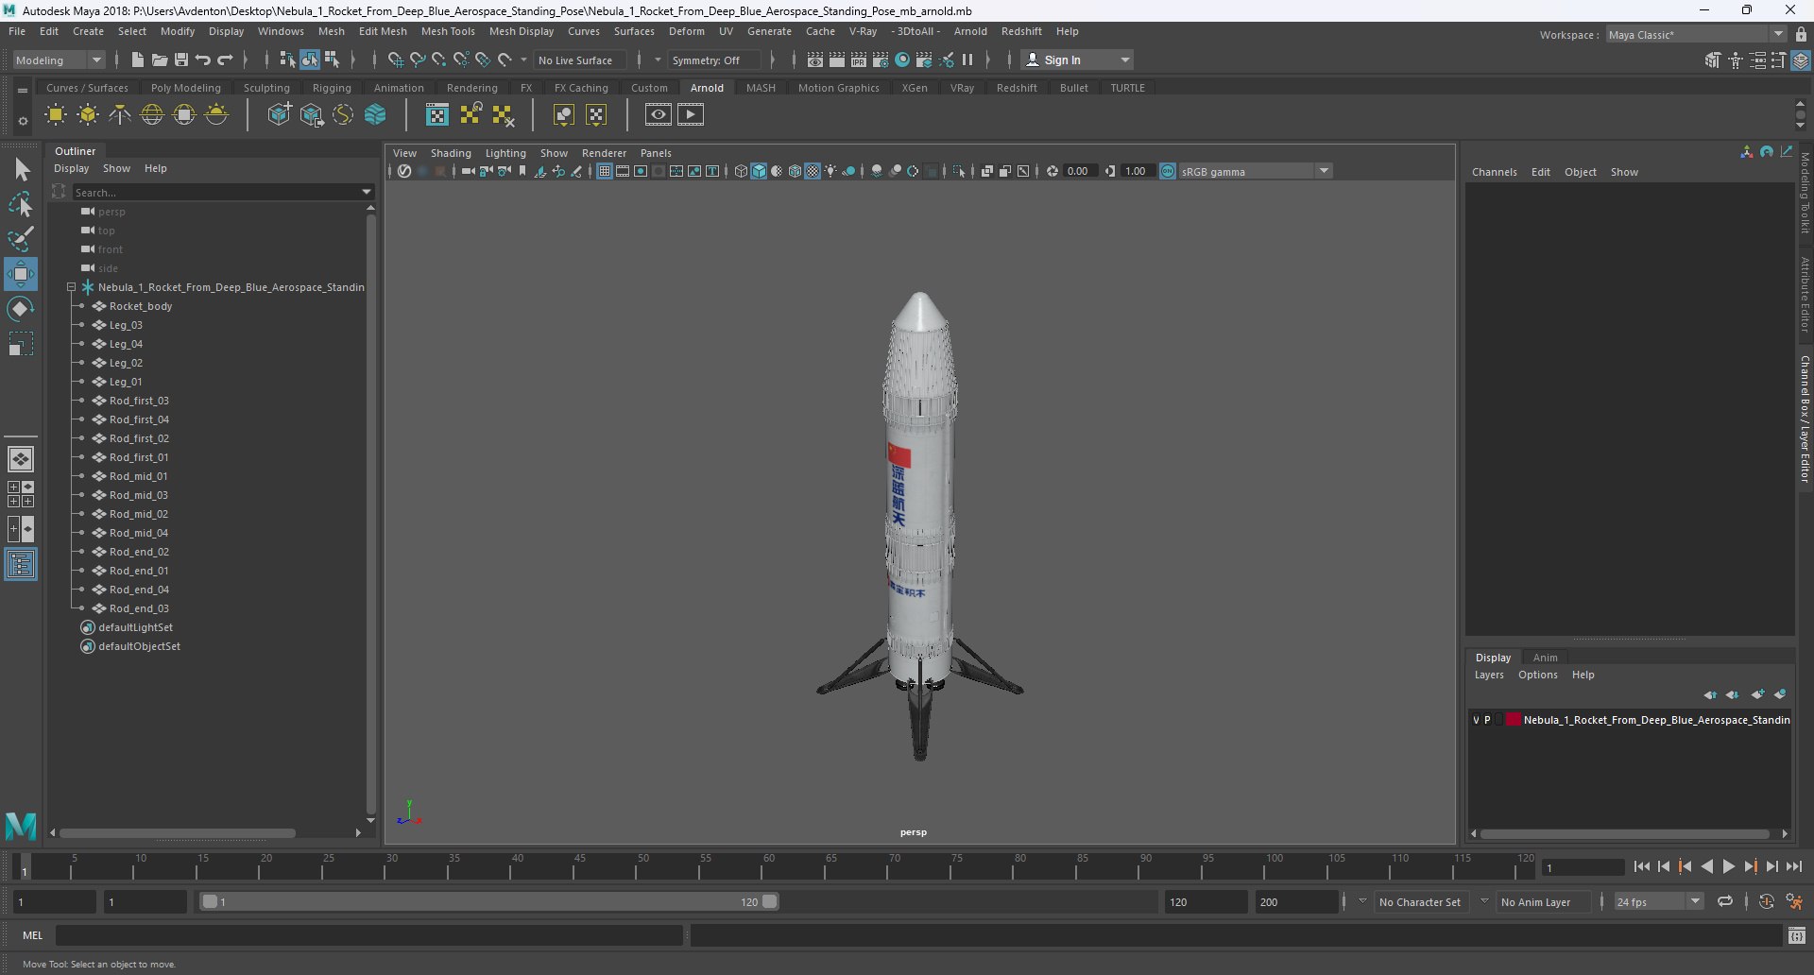Click the range slider bar

tap(490, 902)
